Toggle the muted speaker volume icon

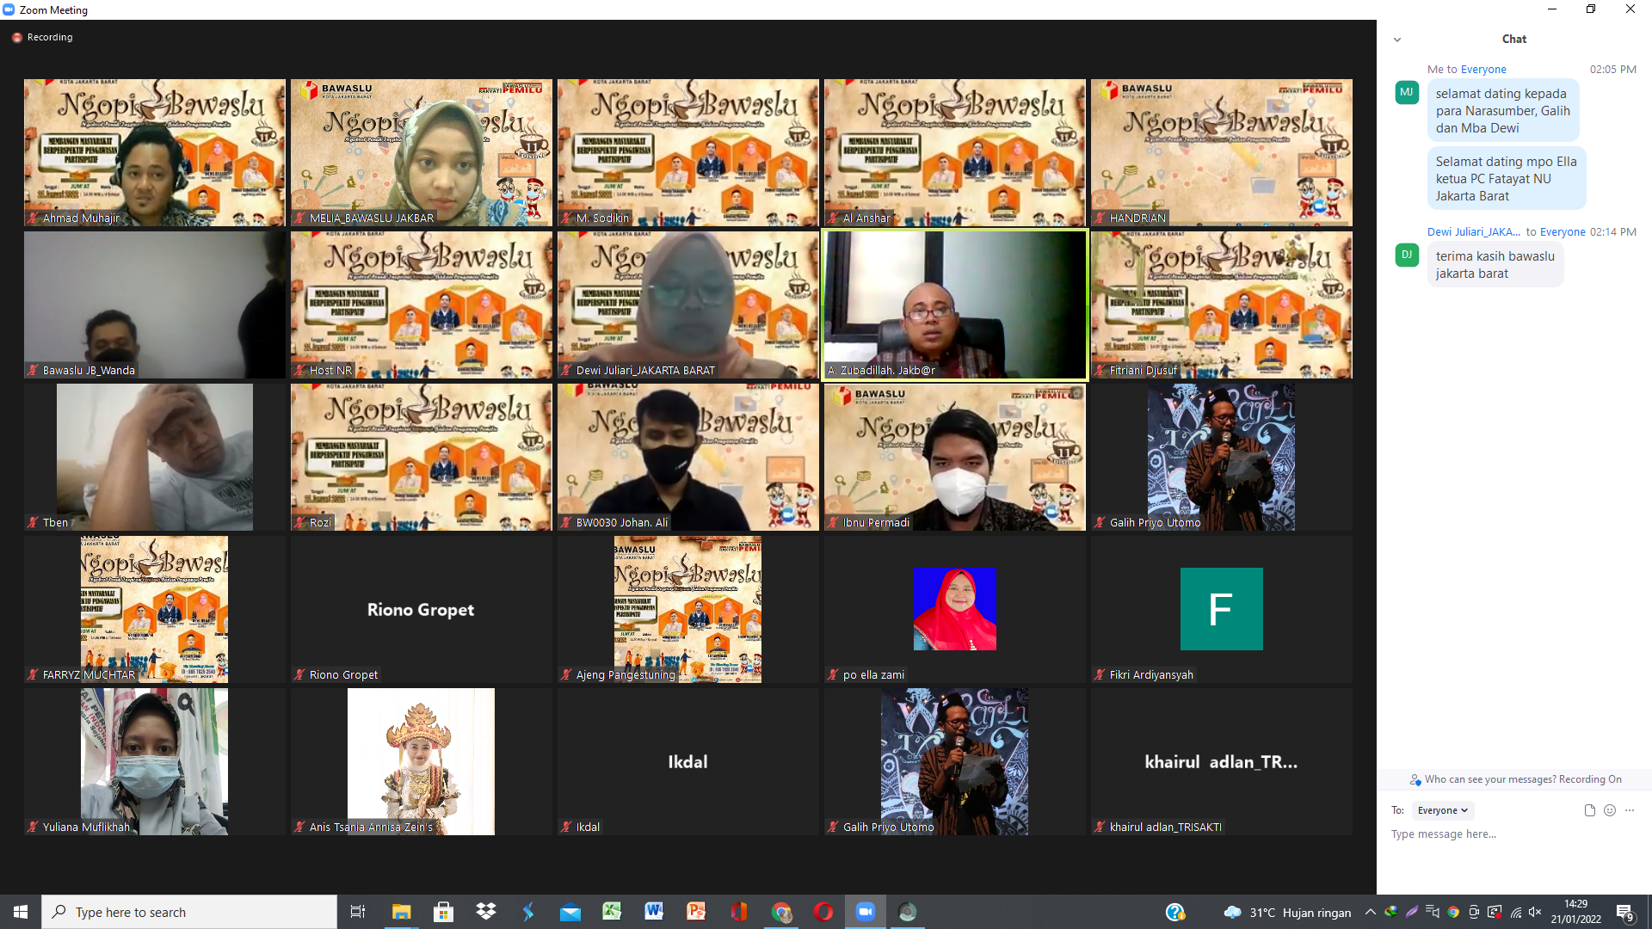point(1535,912)
